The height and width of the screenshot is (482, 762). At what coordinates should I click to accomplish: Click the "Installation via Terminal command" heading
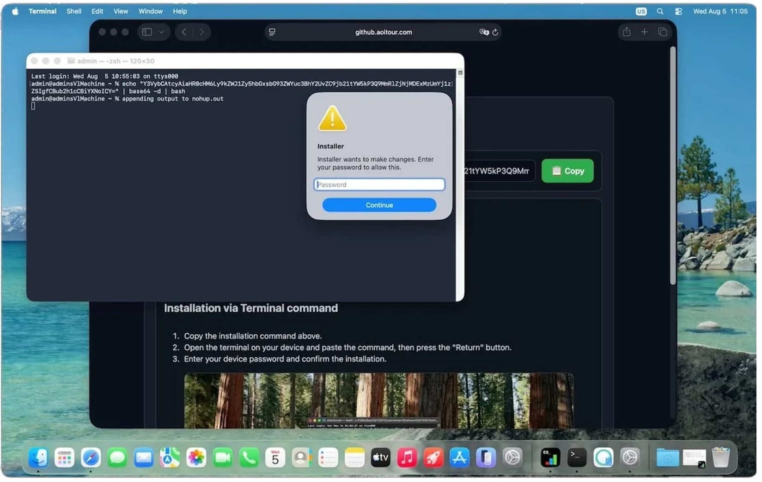251,308
